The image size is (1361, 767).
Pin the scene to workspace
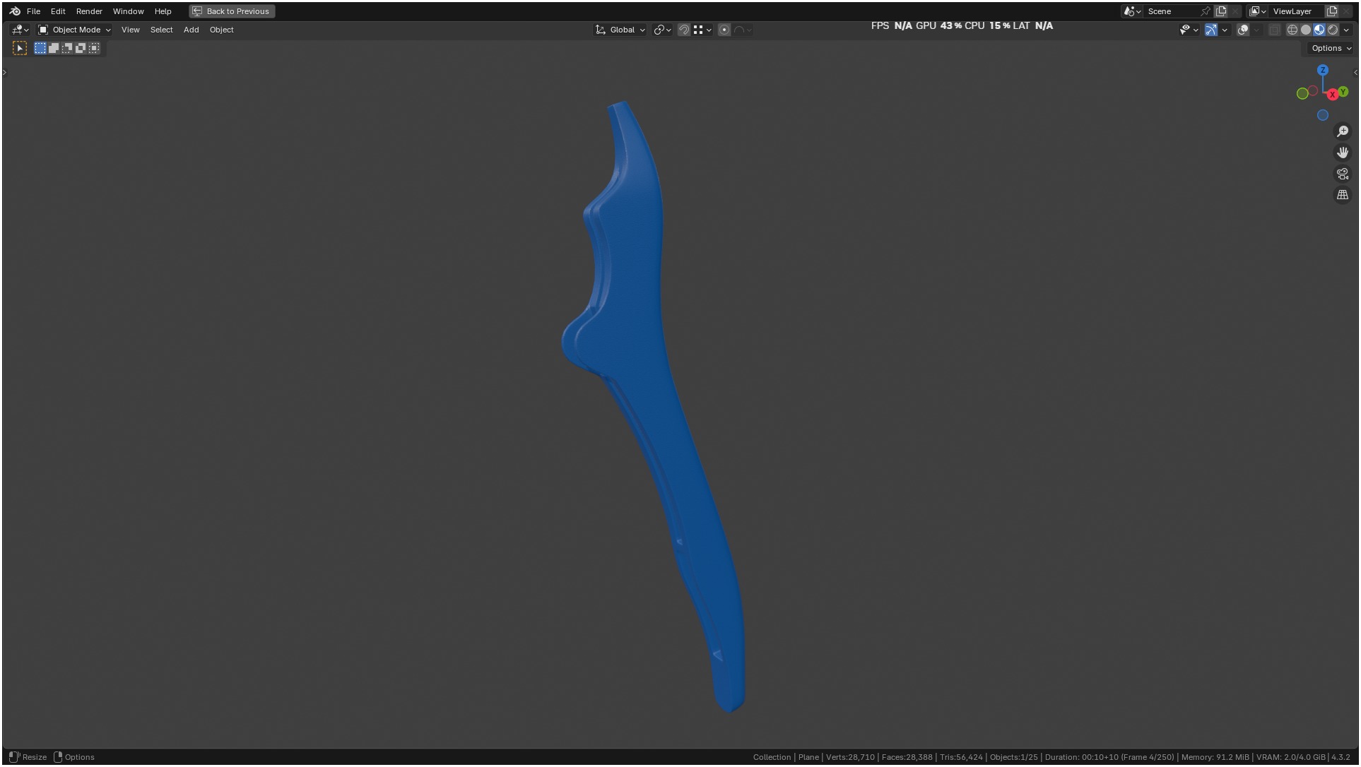coord(1206,11)
